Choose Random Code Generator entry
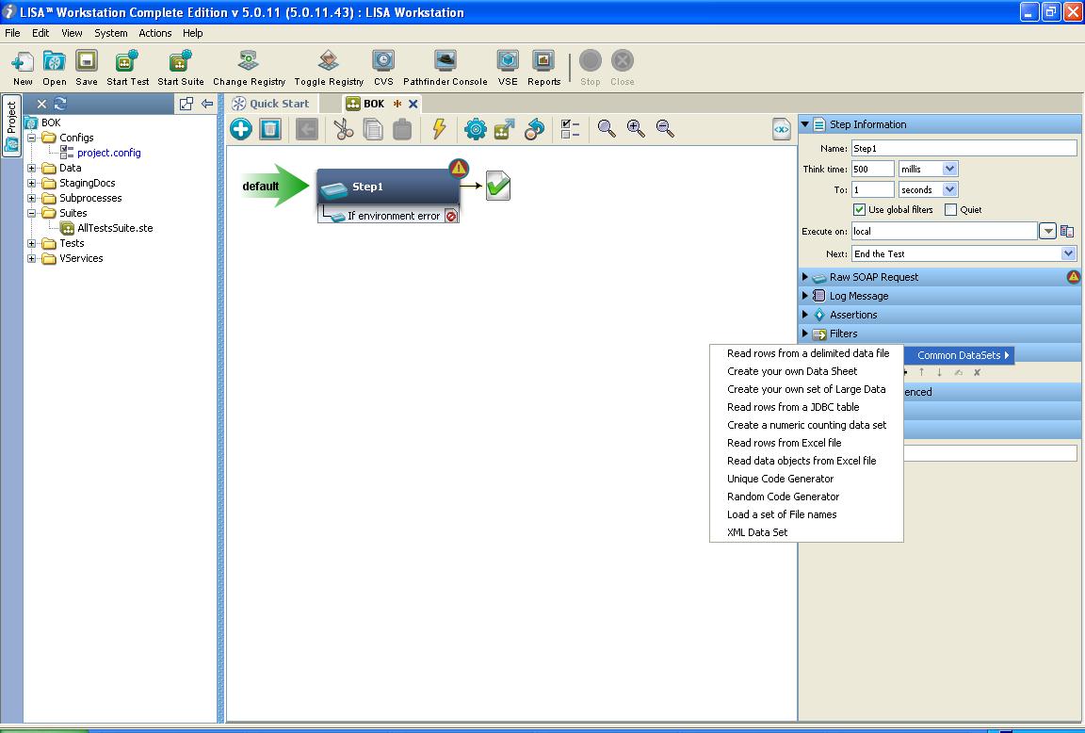1085x733 pixels. coord(806,497)
